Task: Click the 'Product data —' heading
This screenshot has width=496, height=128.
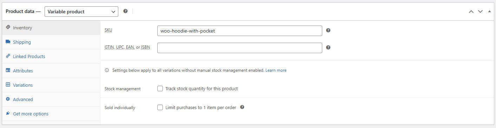Action: pos(23,12)
